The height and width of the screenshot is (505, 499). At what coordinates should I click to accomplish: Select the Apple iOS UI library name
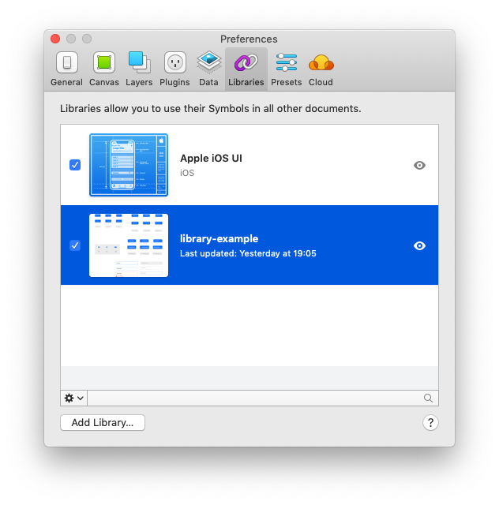(x=211, y=158)
